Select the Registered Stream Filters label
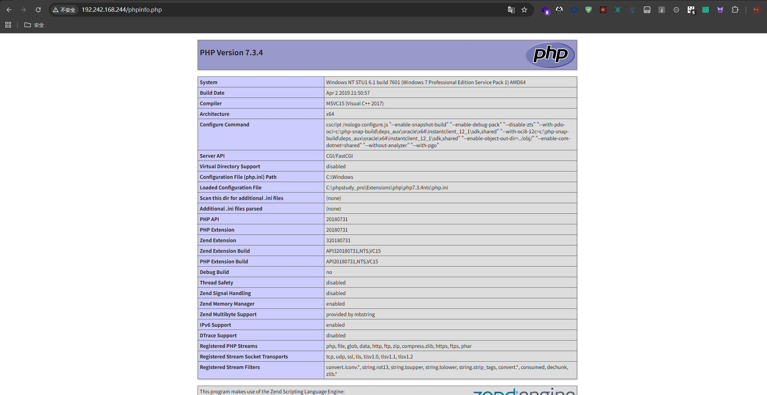Viewport: 767px width, 395px height. [x=230, y=367]
